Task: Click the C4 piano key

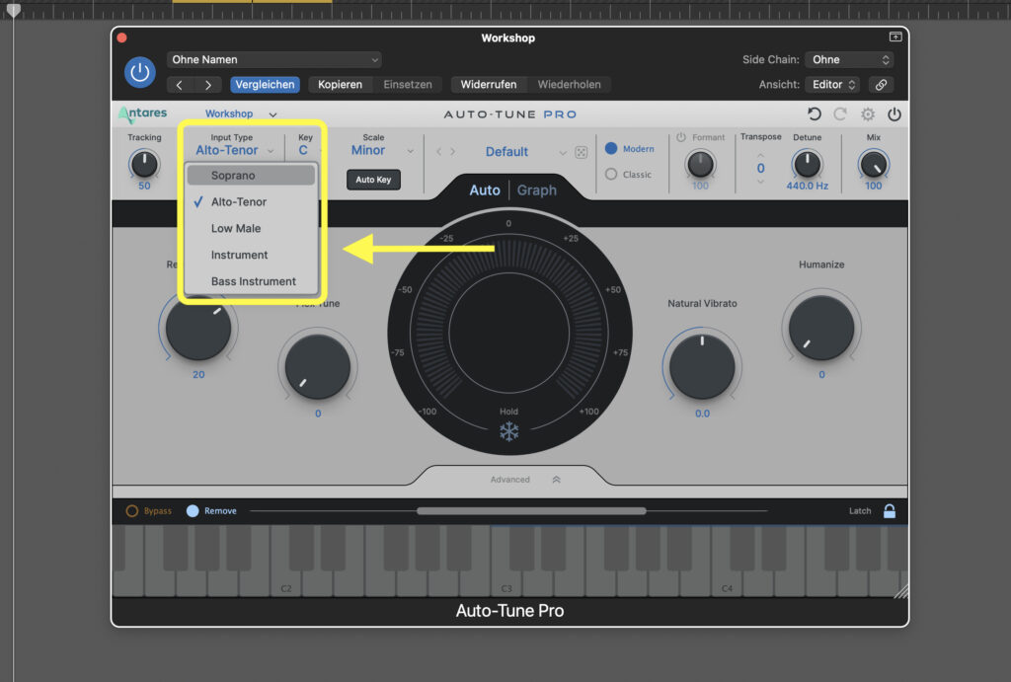Action: click(x=727, y=583)
